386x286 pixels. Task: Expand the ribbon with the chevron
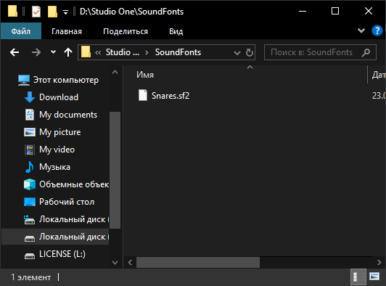click(361, 30)
